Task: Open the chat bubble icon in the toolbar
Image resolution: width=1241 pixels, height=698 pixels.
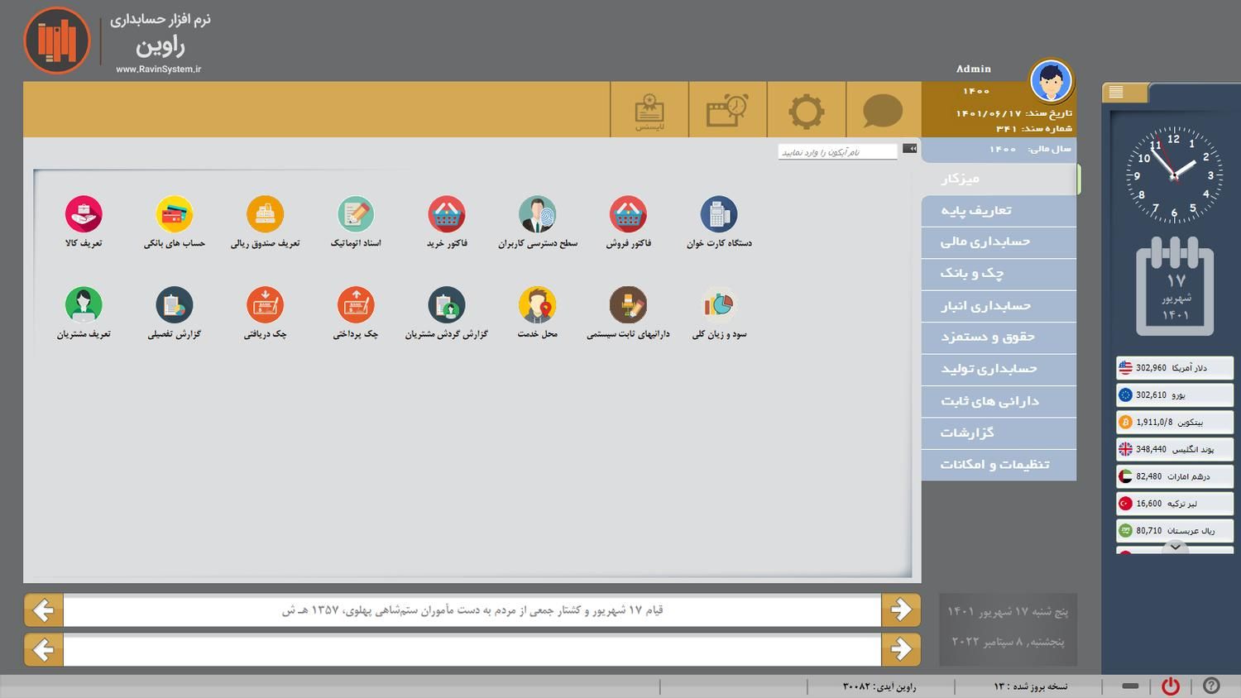Action: click(x=882, y=110)
